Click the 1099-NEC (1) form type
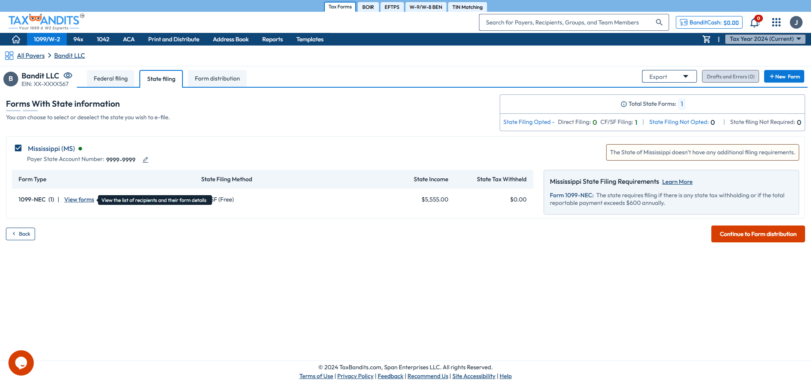This screenshot has width=811, height=384. click(x=36, y=199)
